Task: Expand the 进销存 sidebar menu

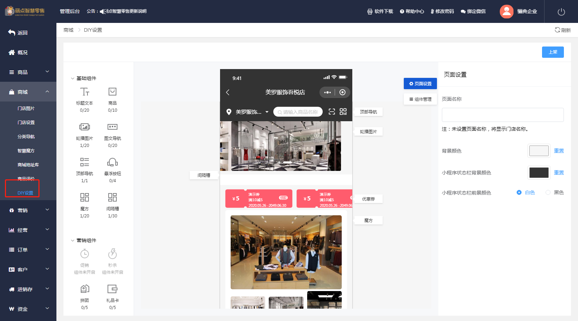Action: [x=28, y=289]
